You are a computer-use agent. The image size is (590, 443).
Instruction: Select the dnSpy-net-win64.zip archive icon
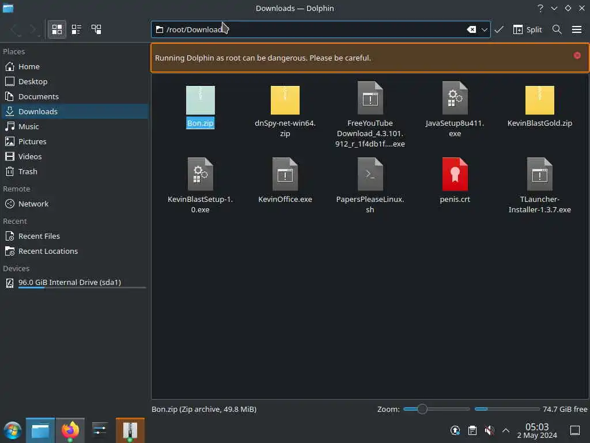285,100
